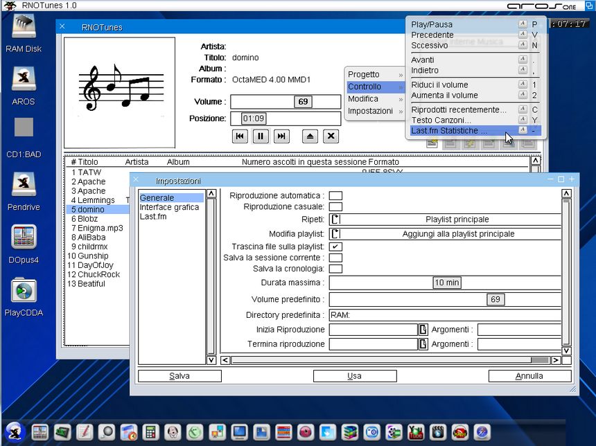
Task: Skip to next track button
Action: [281, 136]
